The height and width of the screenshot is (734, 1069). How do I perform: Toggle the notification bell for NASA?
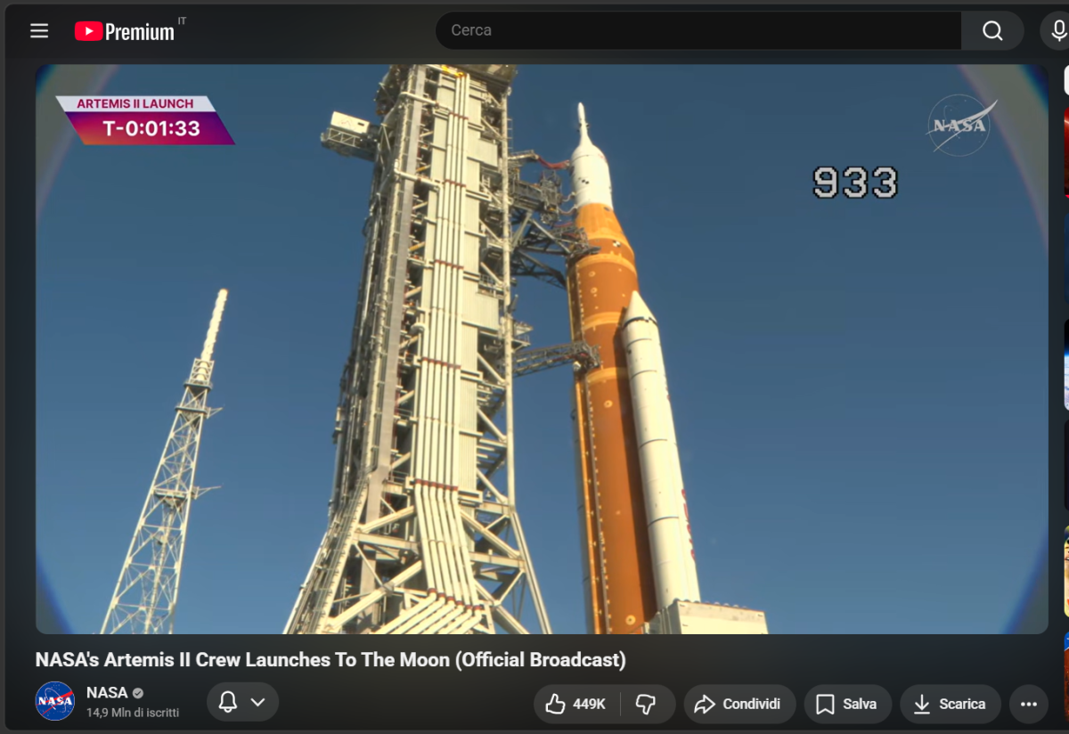(x=228, y=702)
